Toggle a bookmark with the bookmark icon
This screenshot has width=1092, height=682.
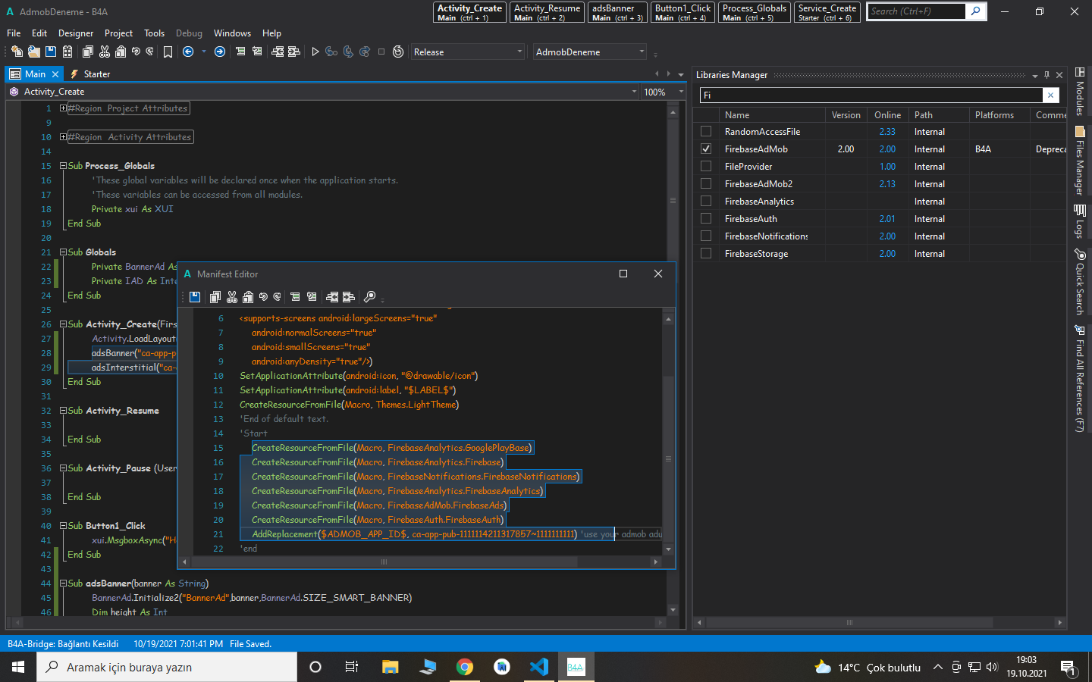(168, 52)
